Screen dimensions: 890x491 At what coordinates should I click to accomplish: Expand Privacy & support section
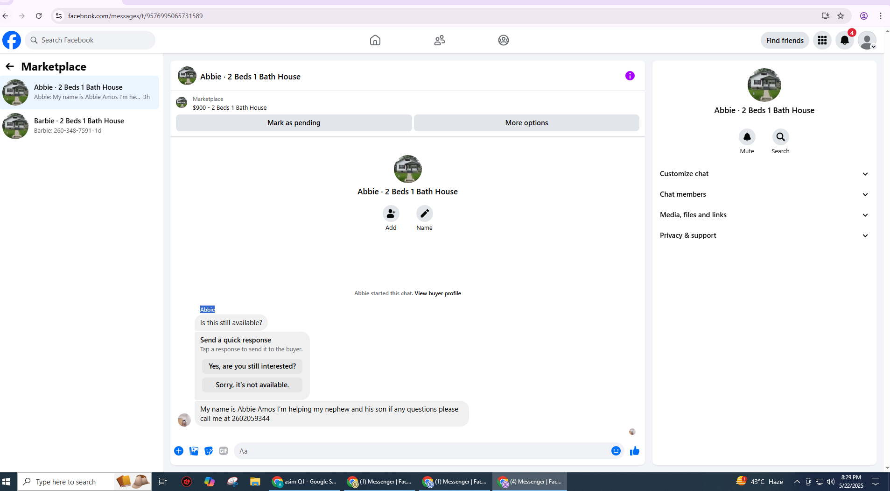(764, 235)
